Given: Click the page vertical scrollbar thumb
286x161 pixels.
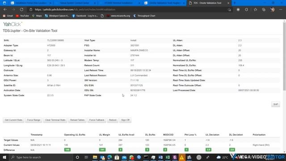Looking at the screenshot, I should 284,57.
